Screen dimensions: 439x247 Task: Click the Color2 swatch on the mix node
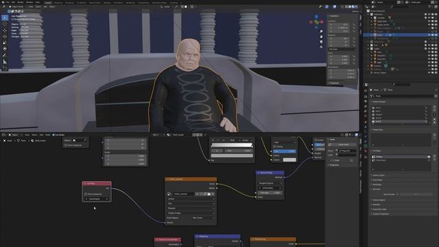pyautogui.click(x=289, y=160)
